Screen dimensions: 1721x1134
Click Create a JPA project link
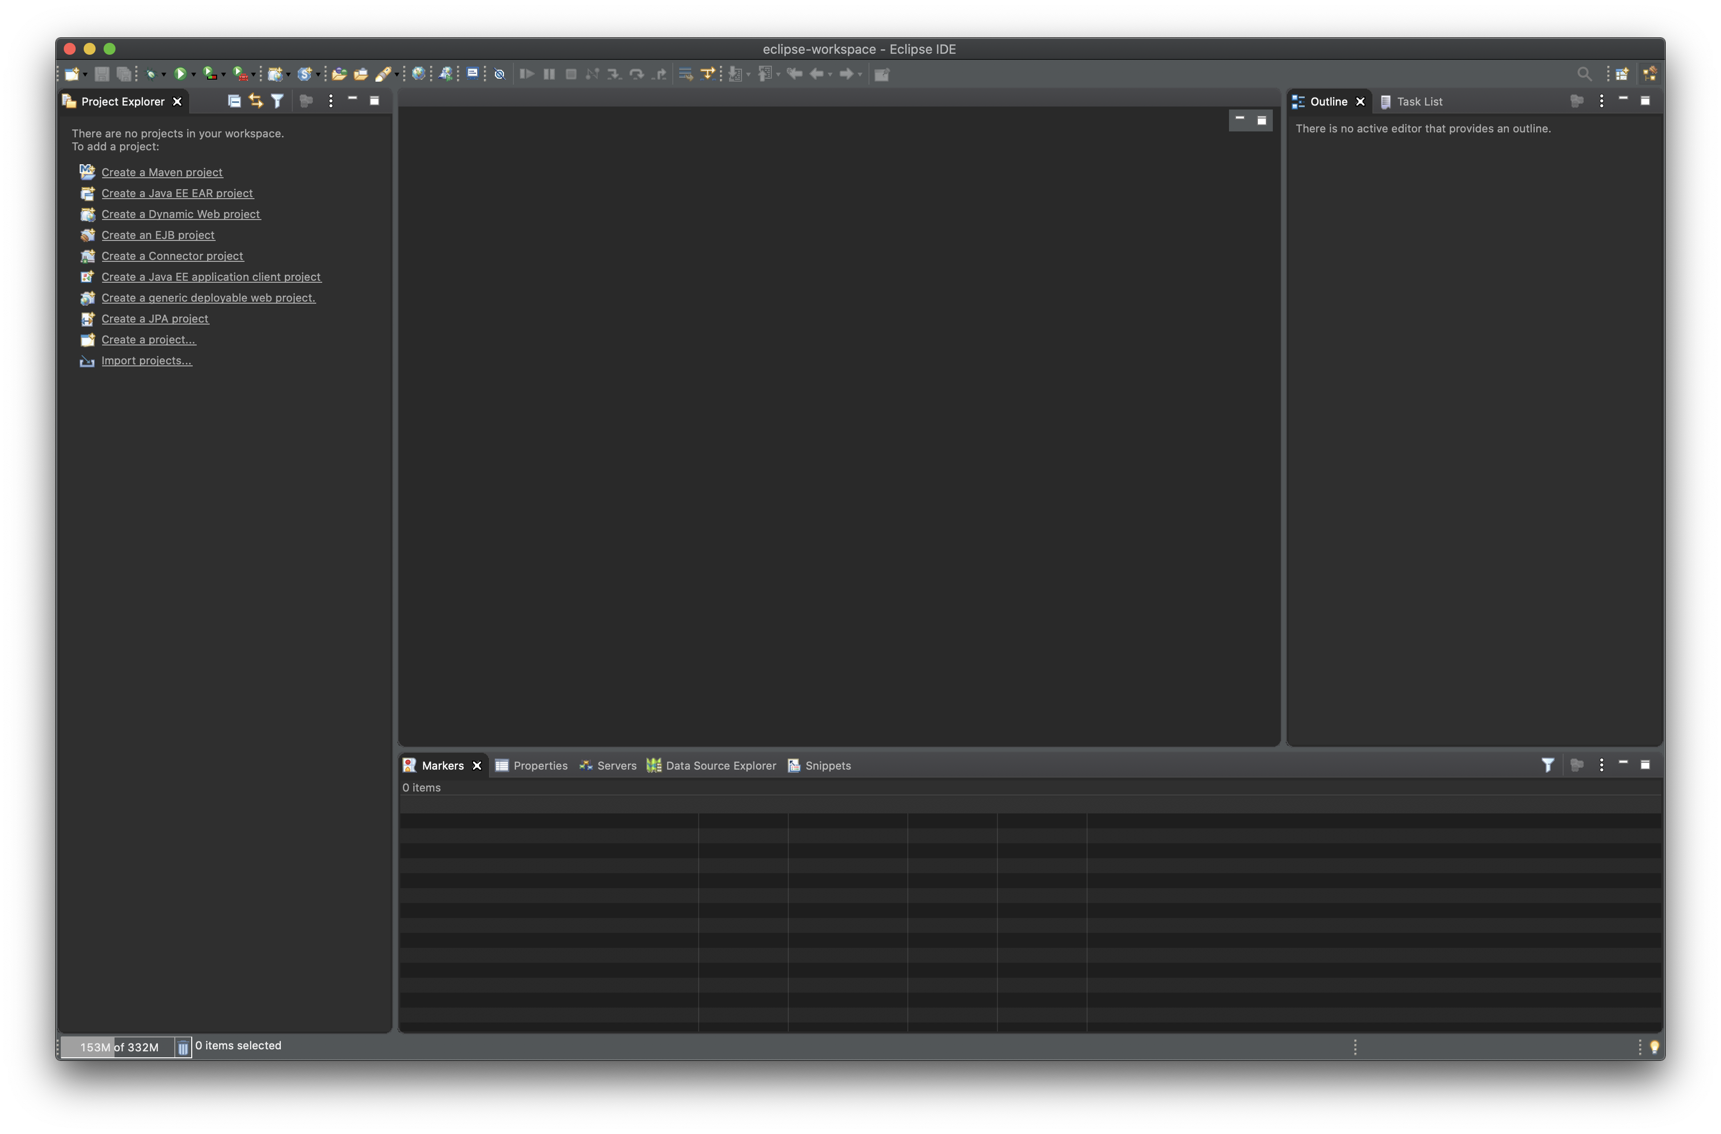coord(155,319)
